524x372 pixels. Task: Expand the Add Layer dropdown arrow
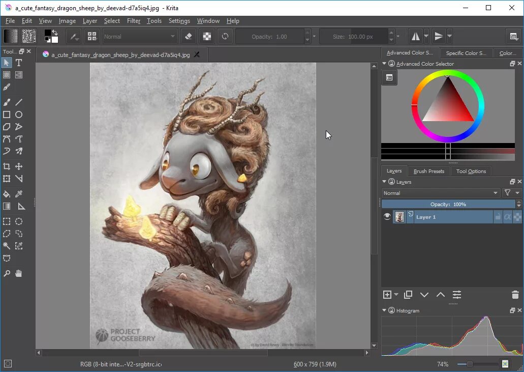(396, 294)
